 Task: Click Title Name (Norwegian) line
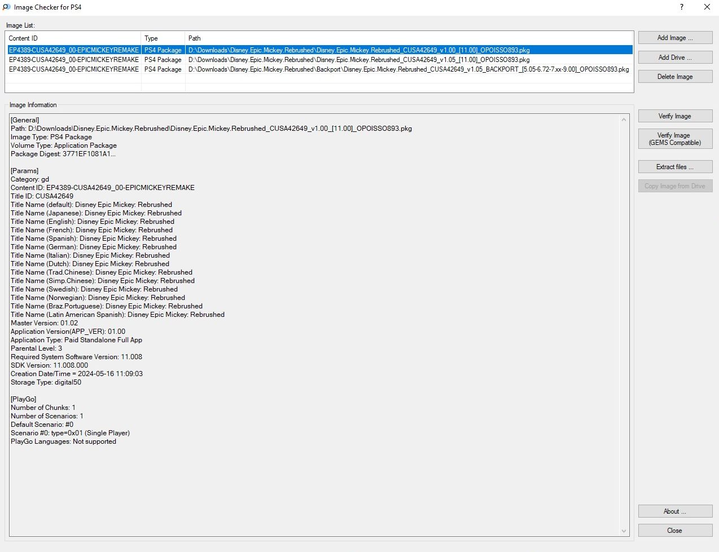(98, 298)
